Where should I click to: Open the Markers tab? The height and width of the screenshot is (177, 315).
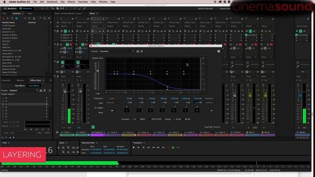[20, 80]
